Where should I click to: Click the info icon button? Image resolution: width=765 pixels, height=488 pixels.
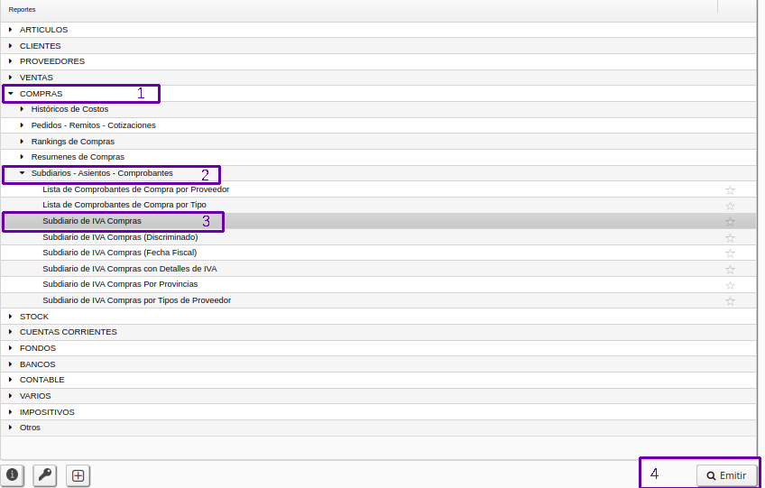pos(13,474)
